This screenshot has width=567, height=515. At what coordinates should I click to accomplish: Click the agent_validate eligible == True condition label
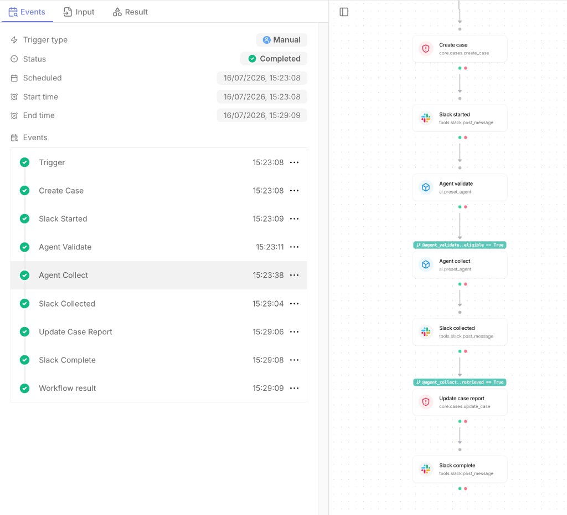(460, 245)
